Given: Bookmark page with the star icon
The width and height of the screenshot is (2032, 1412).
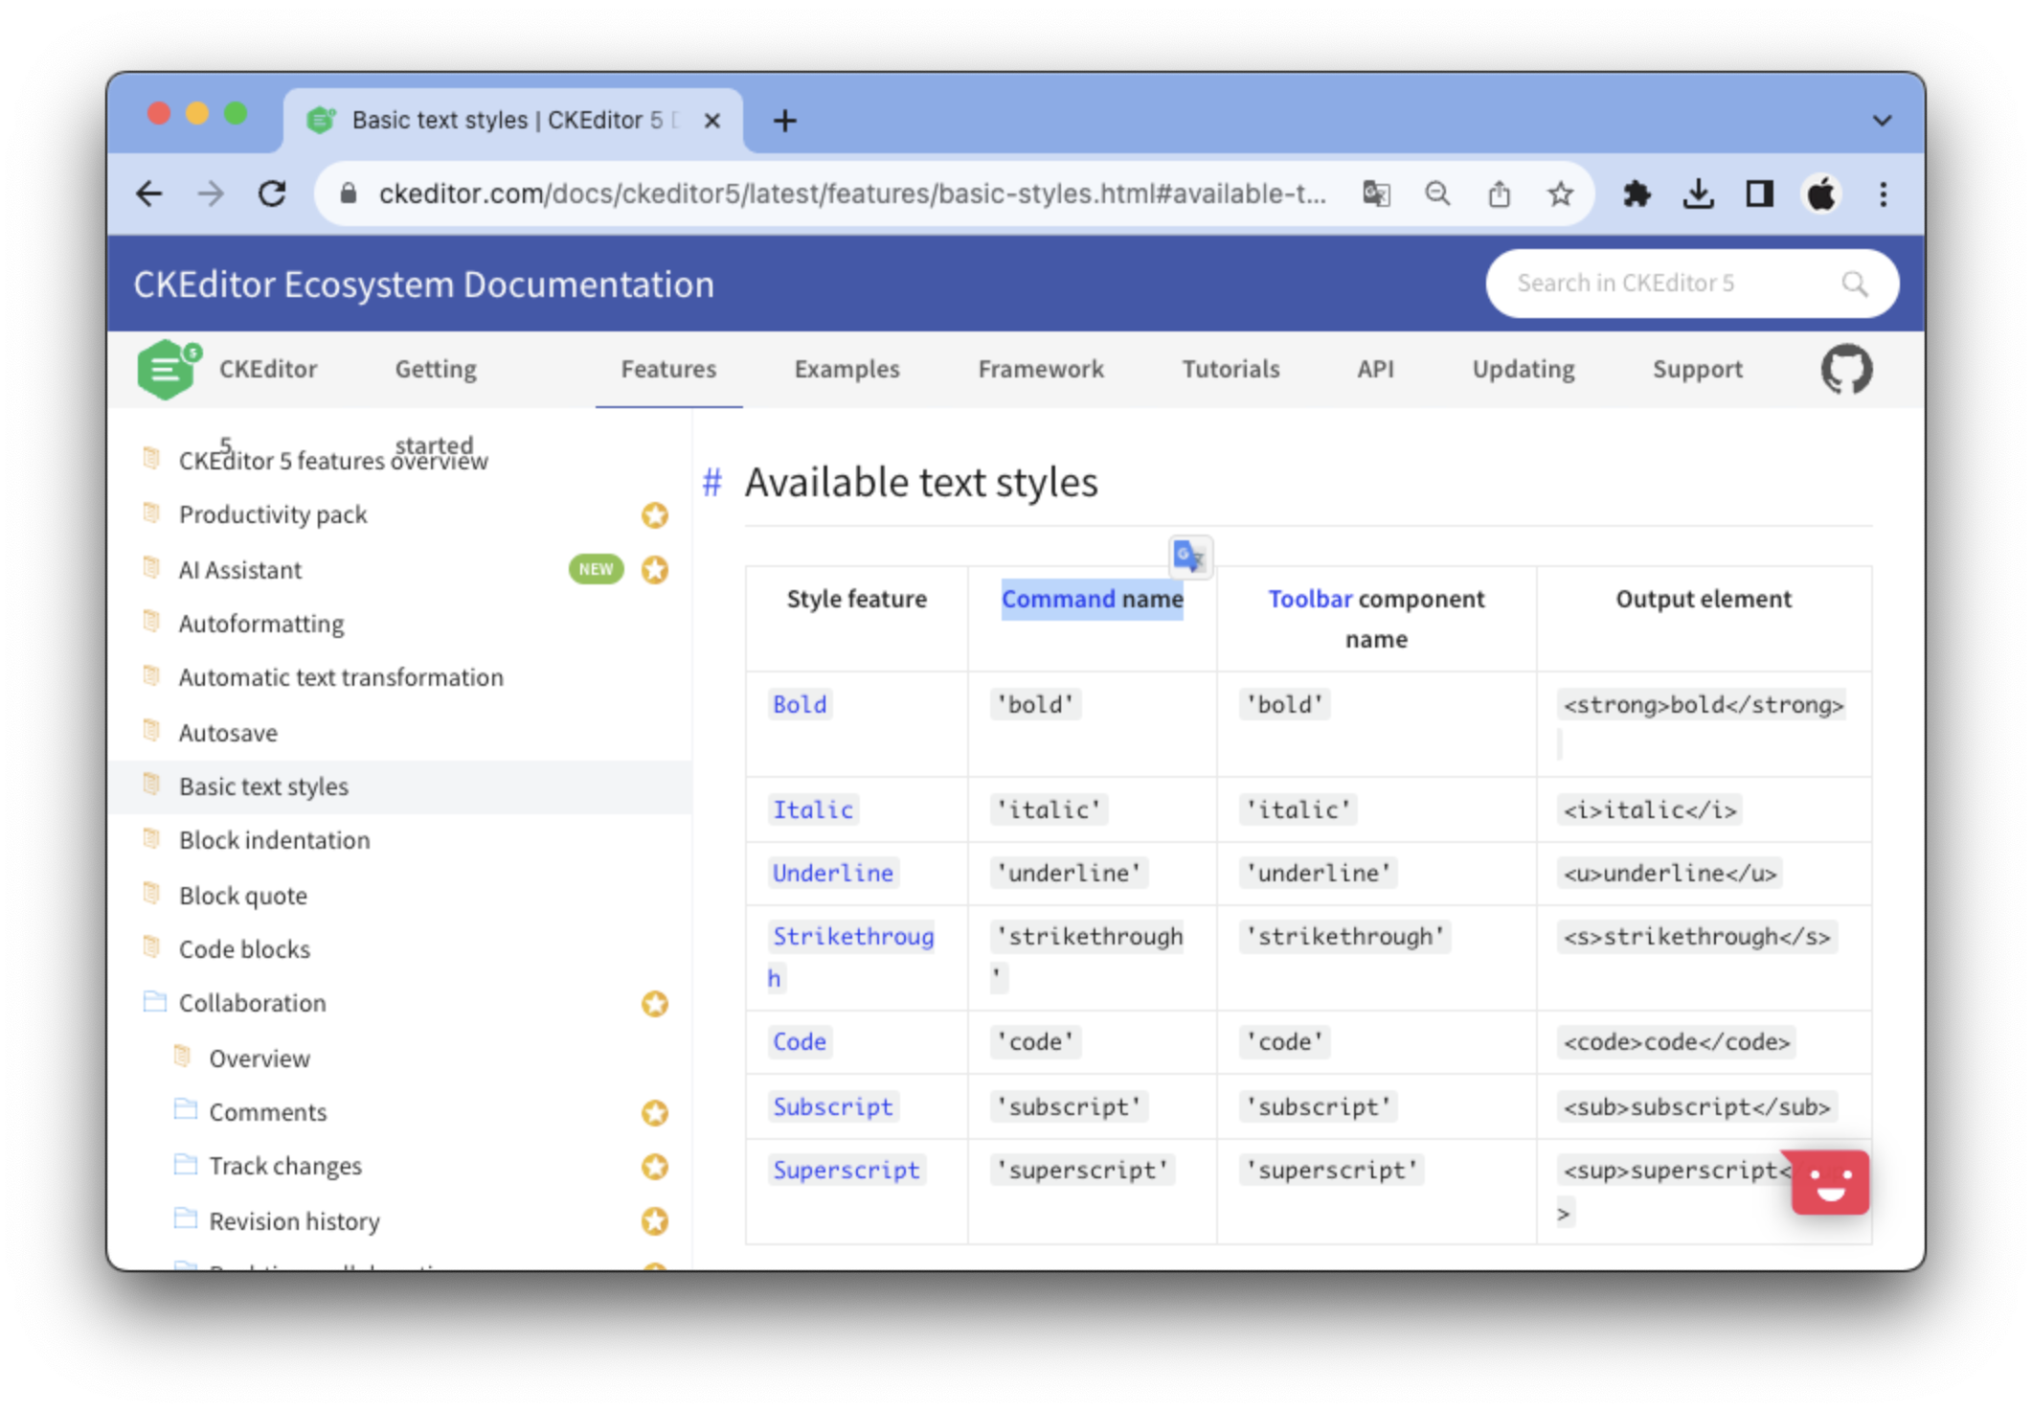Looking at the screenshot, I should [x=1560, y=194].
